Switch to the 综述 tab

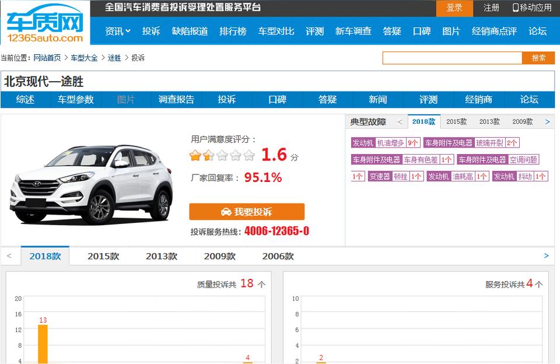point(25,99)
